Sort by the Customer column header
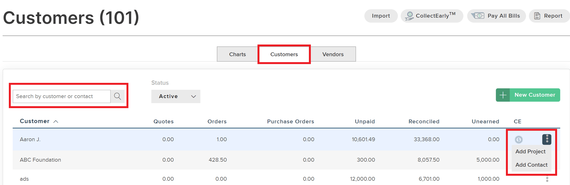Viewport: 570px width, 185px height. tap(35, 121)
